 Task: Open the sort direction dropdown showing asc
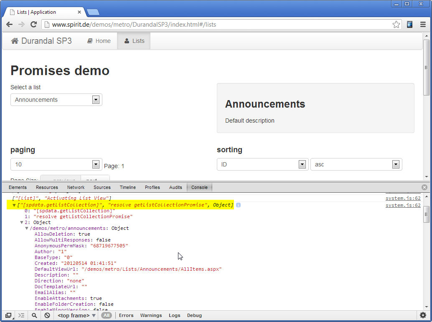(356, 164)
